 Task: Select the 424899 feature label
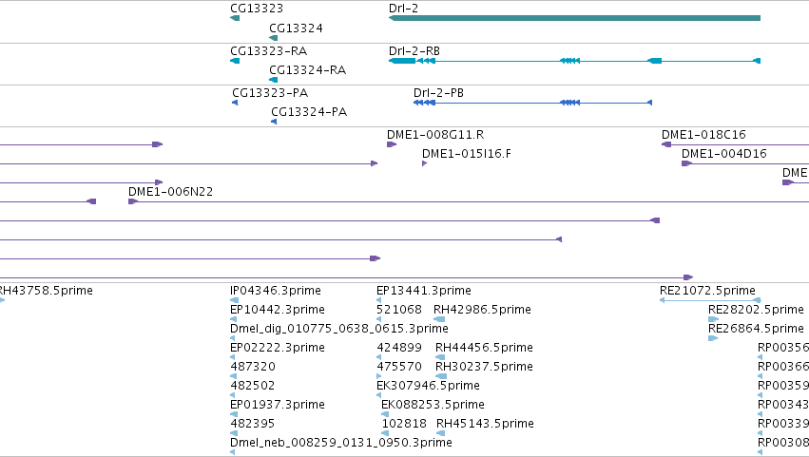[x=399, y=348]
